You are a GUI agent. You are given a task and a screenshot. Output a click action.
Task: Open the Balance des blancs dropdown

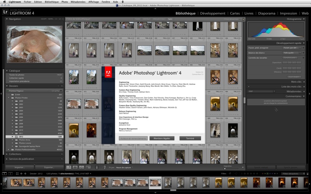[x=292, y=53]
